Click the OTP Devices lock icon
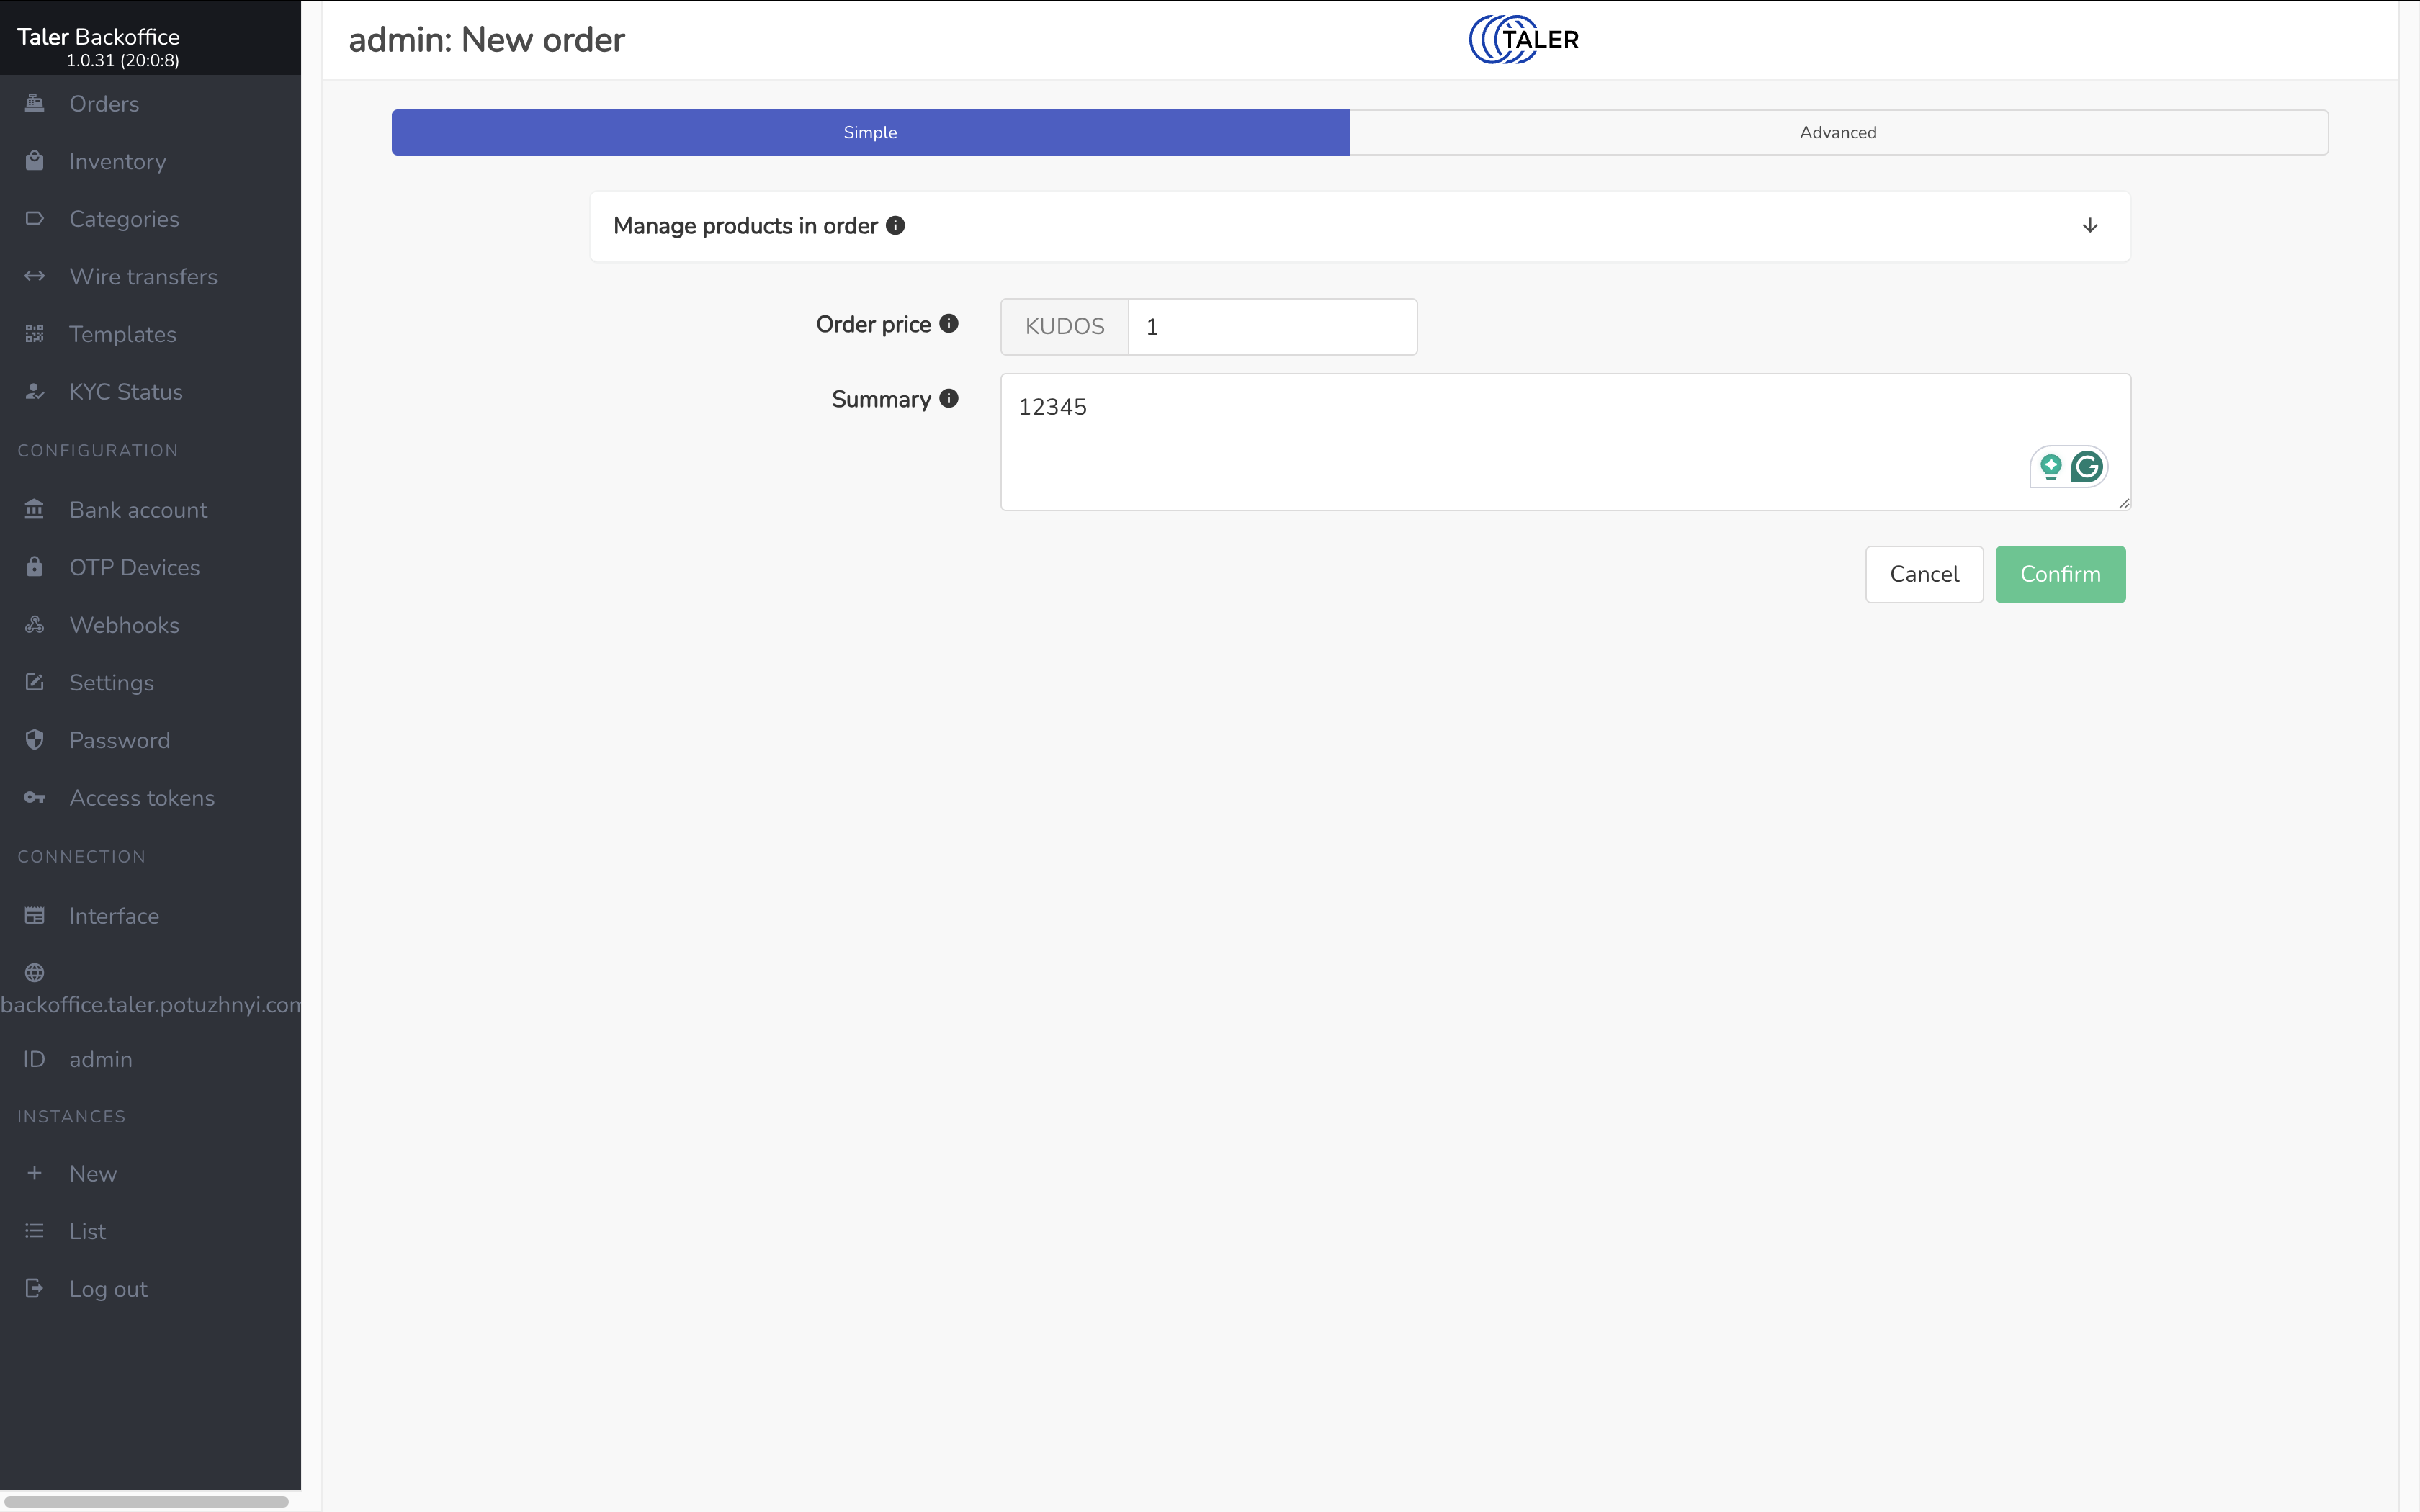This screenshot has width=2420, height=1512. point(35,567)
